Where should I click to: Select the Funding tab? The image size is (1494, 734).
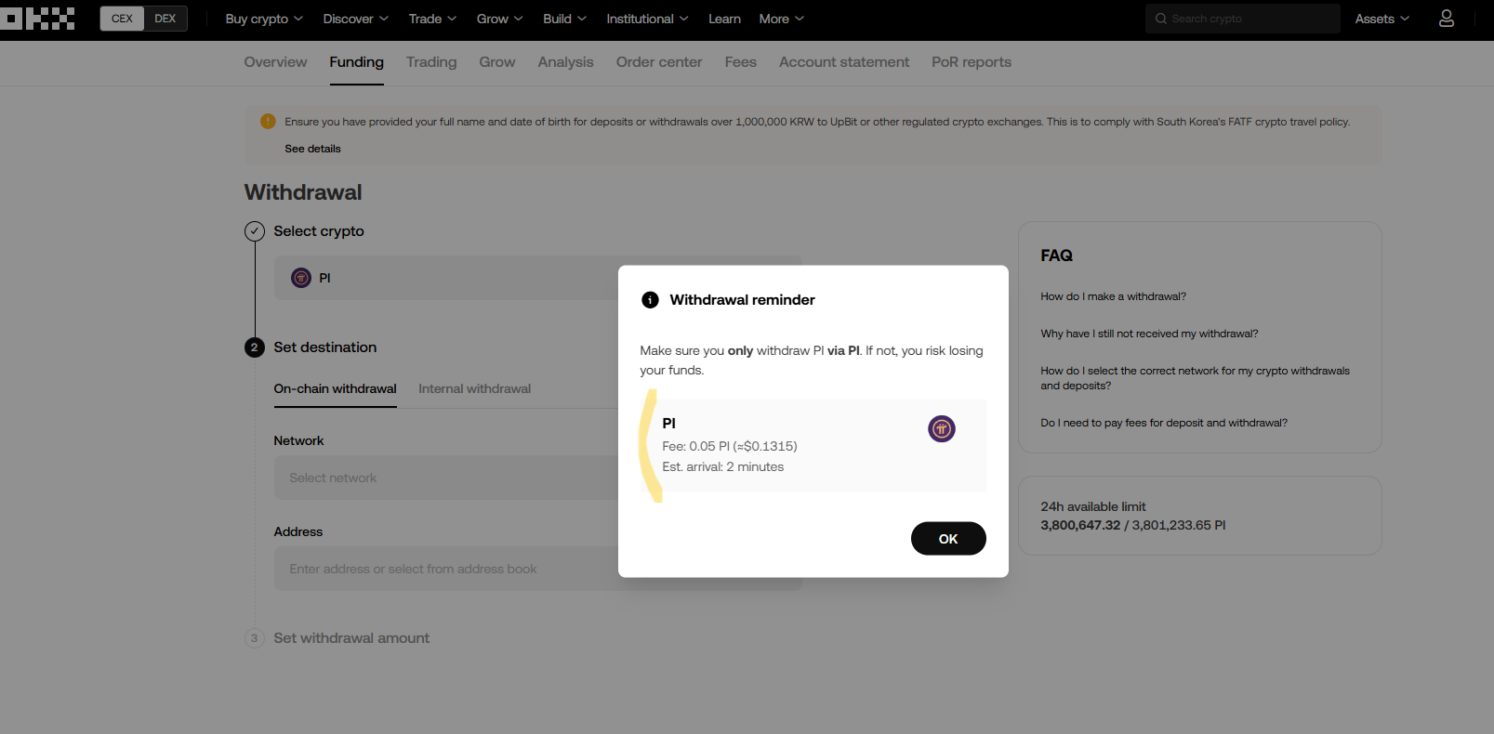[x=356, y=62]
